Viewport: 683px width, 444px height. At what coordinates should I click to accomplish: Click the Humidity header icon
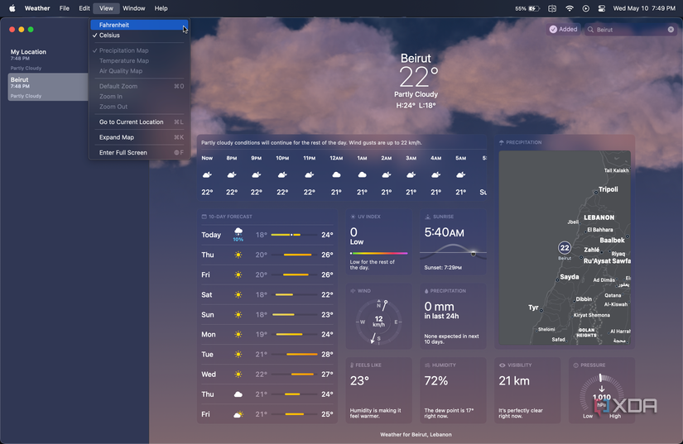tap(427, 365)
